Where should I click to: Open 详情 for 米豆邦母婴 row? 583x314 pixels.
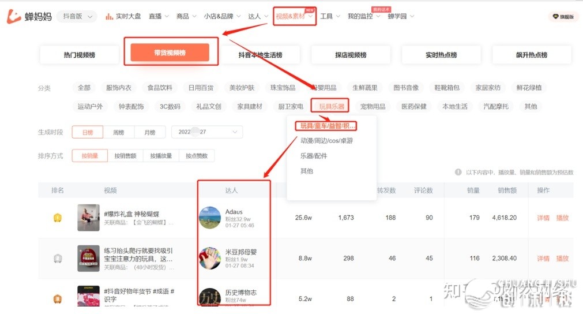(x=543, y=258)
